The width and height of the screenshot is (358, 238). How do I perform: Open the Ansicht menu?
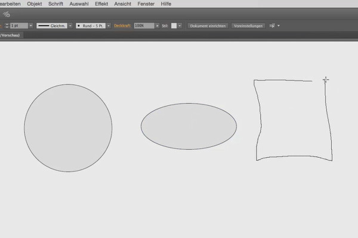[x=122, y=4]
